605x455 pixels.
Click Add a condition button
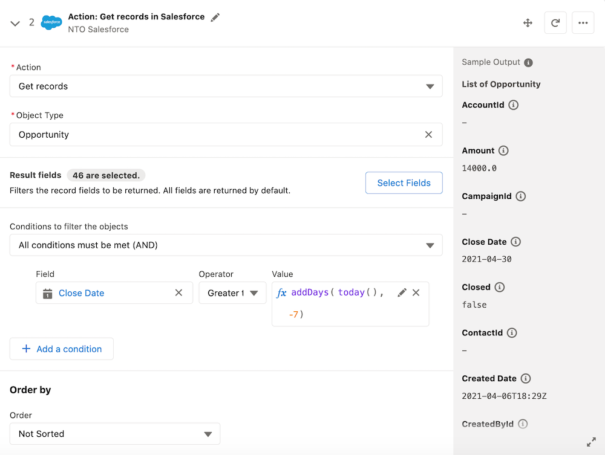pos(62,349)
